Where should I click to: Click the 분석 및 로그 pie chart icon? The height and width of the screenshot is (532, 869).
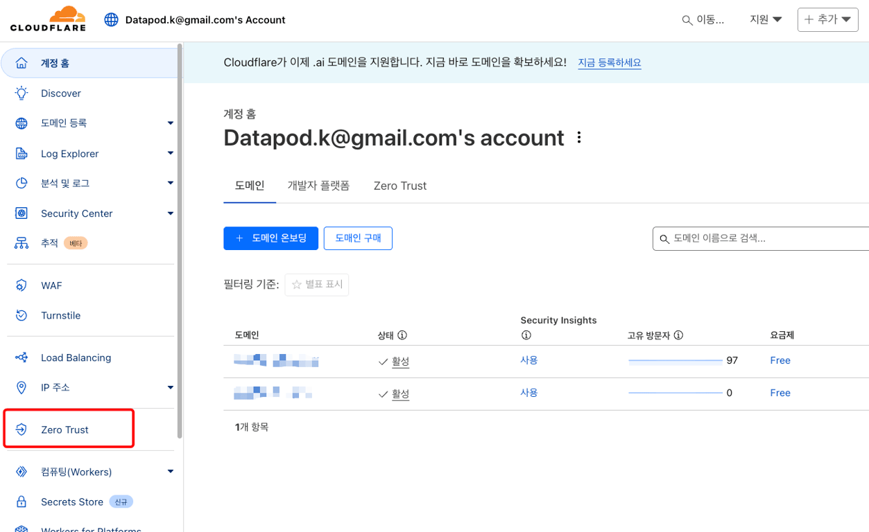pyautogui.click(x=21, y=183)
